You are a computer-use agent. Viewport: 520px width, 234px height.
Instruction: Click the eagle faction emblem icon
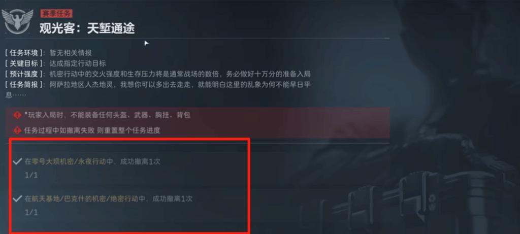(18, 21)
